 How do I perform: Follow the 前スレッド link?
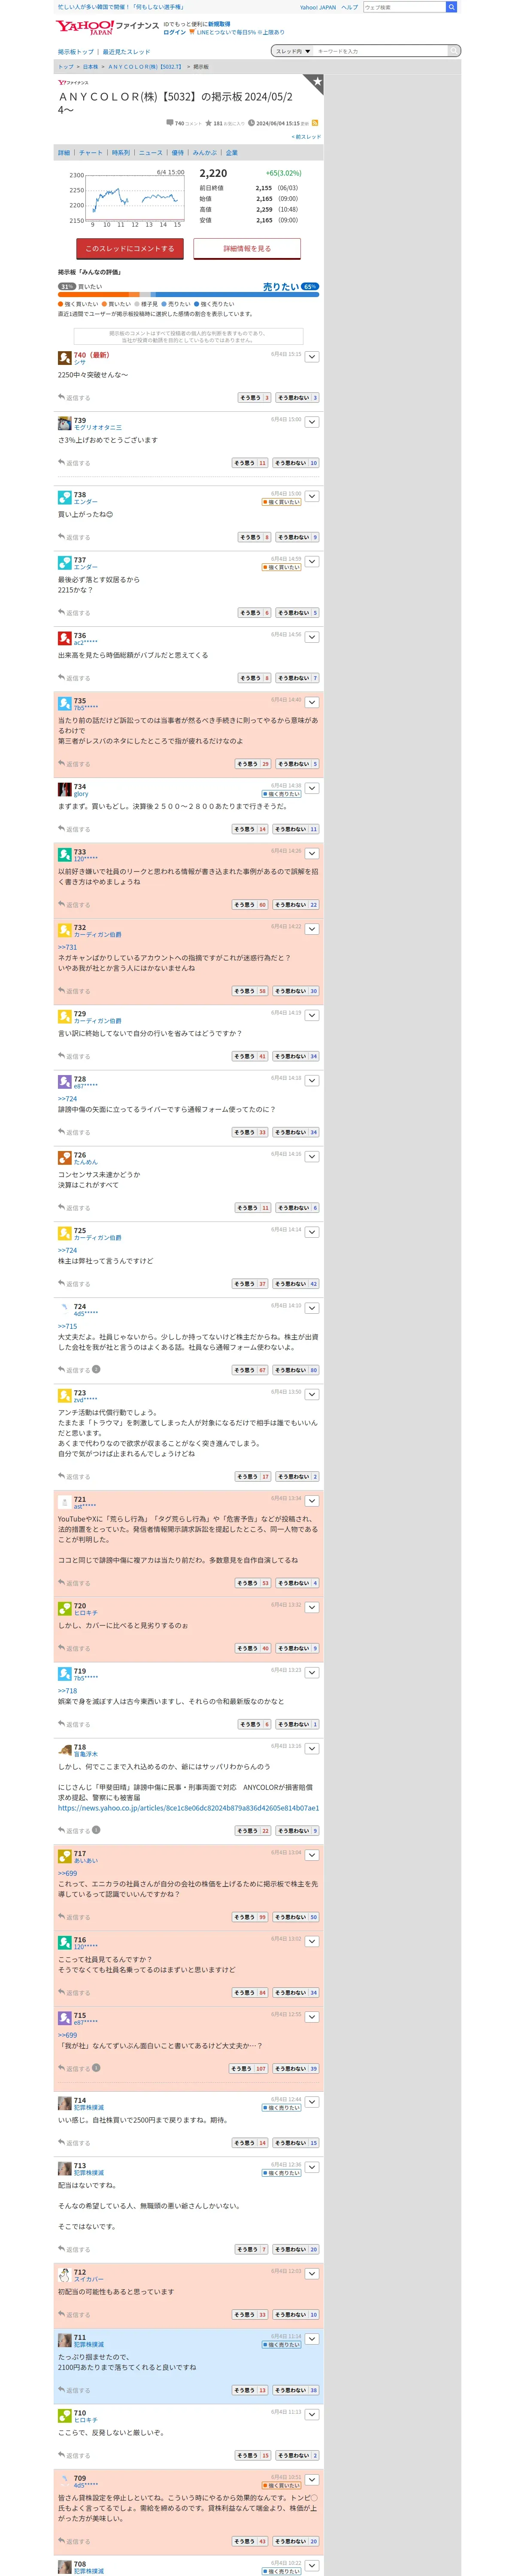307,137
